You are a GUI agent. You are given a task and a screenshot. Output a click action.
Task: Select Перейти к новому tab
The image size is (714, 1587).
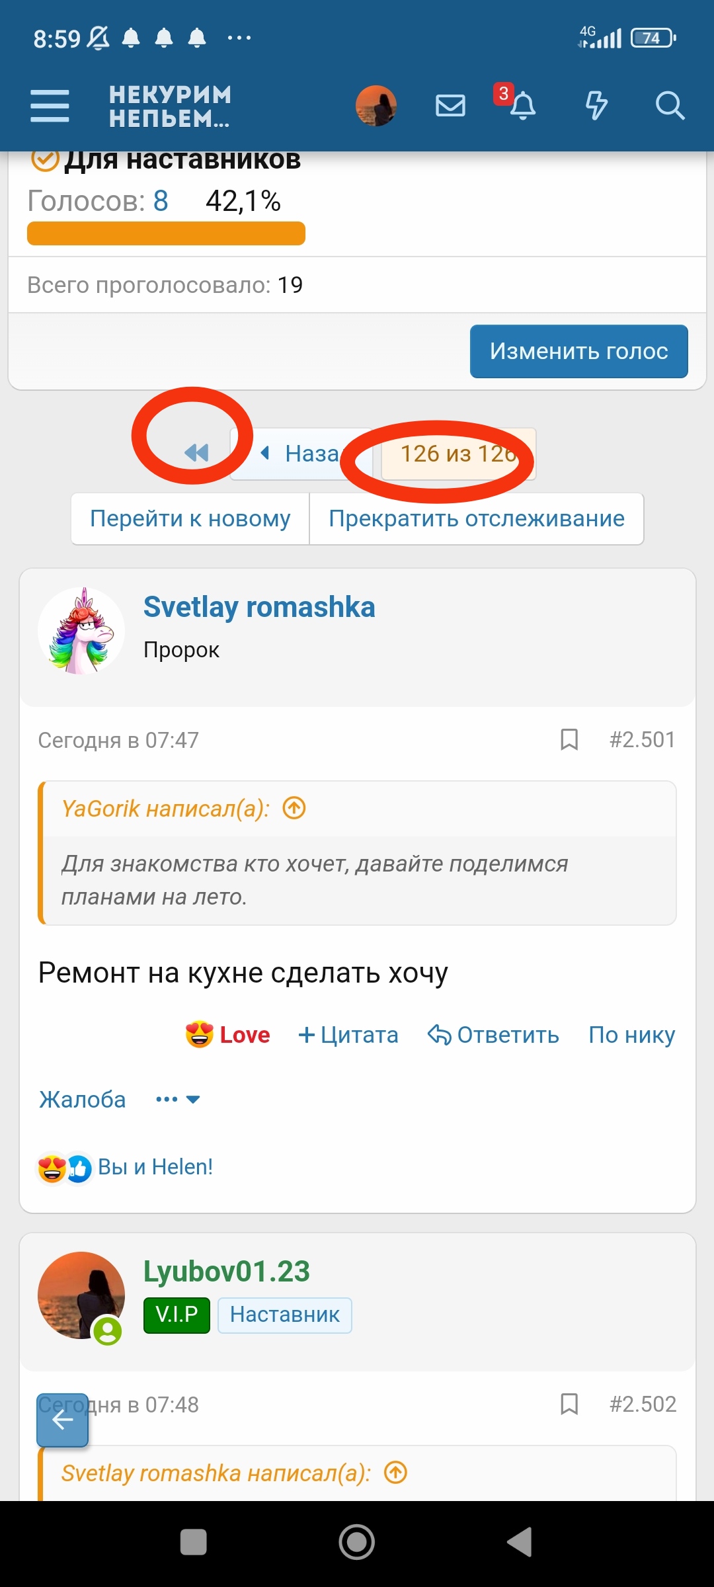[190, 519]
